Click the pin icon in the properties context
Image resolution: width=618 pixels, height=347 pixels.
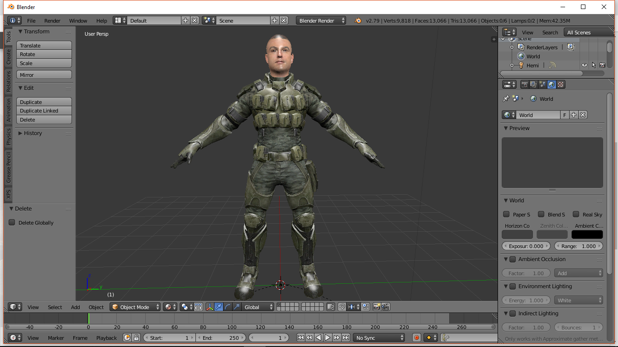click(506, 98)
